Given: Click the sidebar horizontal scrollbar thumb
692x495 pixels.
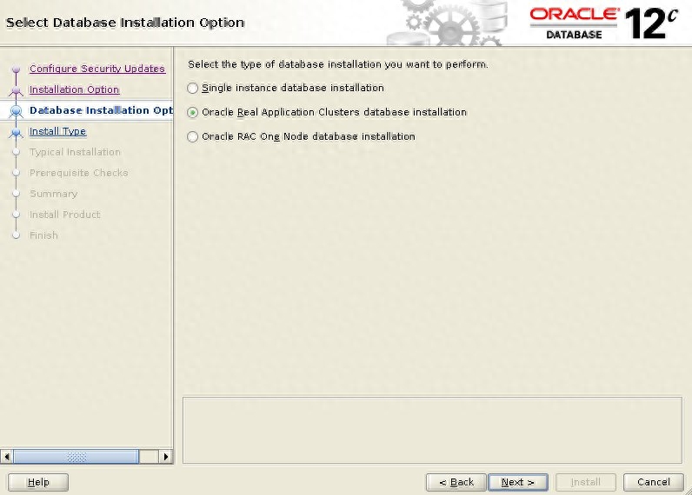Looking at the screenshot, I should [76, 456].
